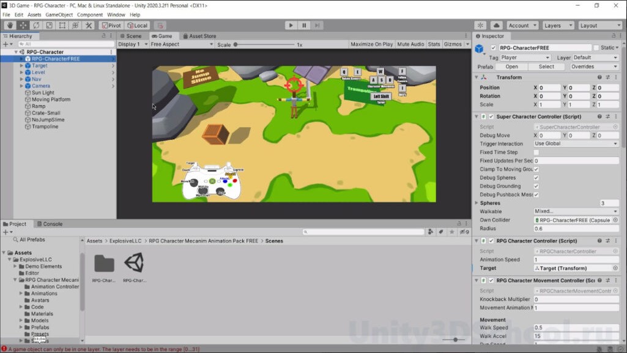This screenshot has width=627, height=353.
Task: Click the favorites star icon in Project
Action: [x=451, y=231]
